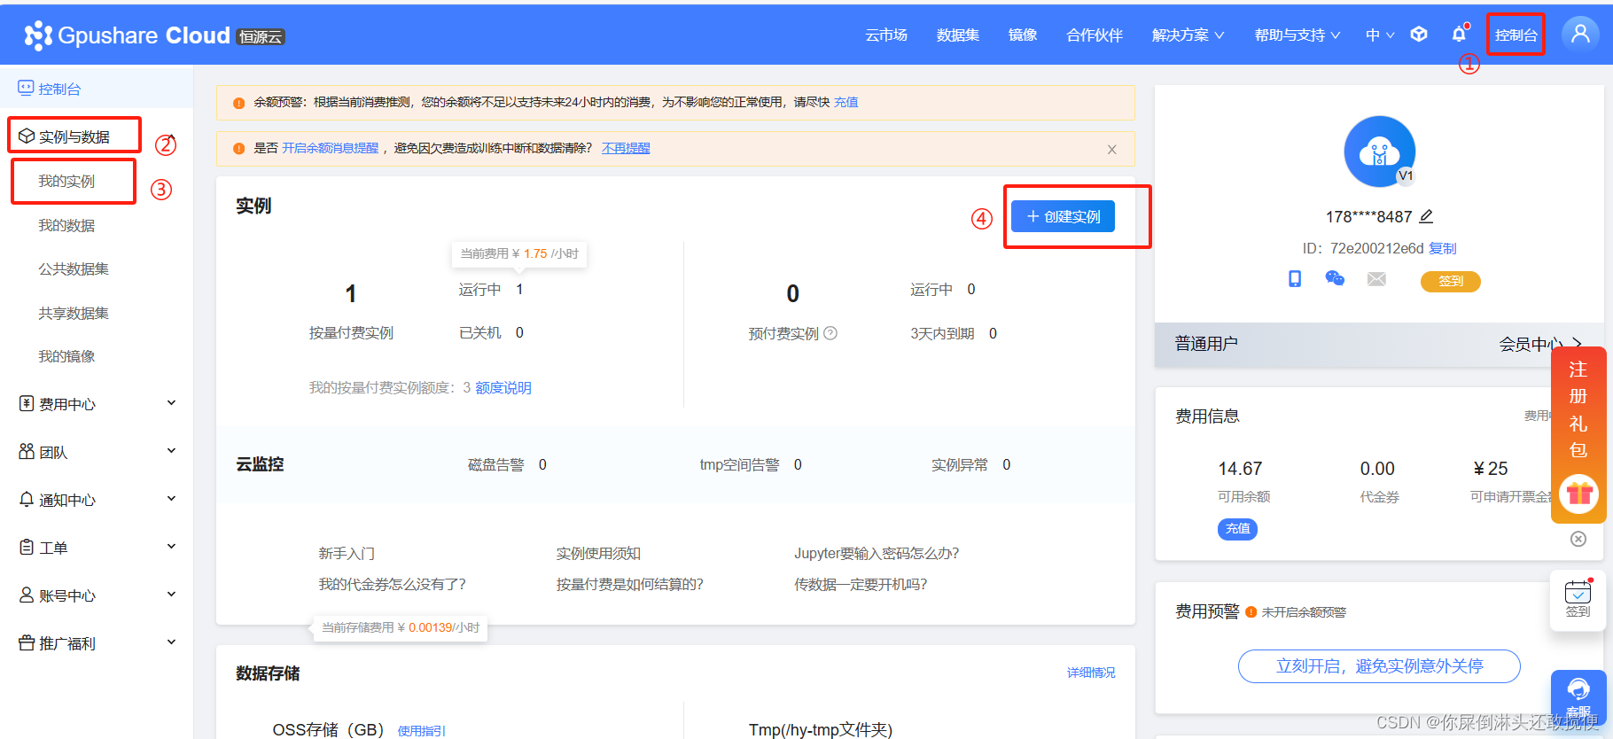Screen dimensions: 1613x739
Task: Expand the 费用中心 sidebar menu
Action: pyautogui.click(x=97, y=404)
